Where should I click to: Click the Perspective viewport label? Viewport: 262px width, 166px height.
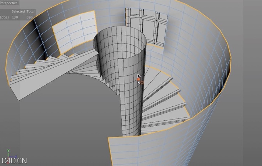pyautogui.click(x=9, y=3)
